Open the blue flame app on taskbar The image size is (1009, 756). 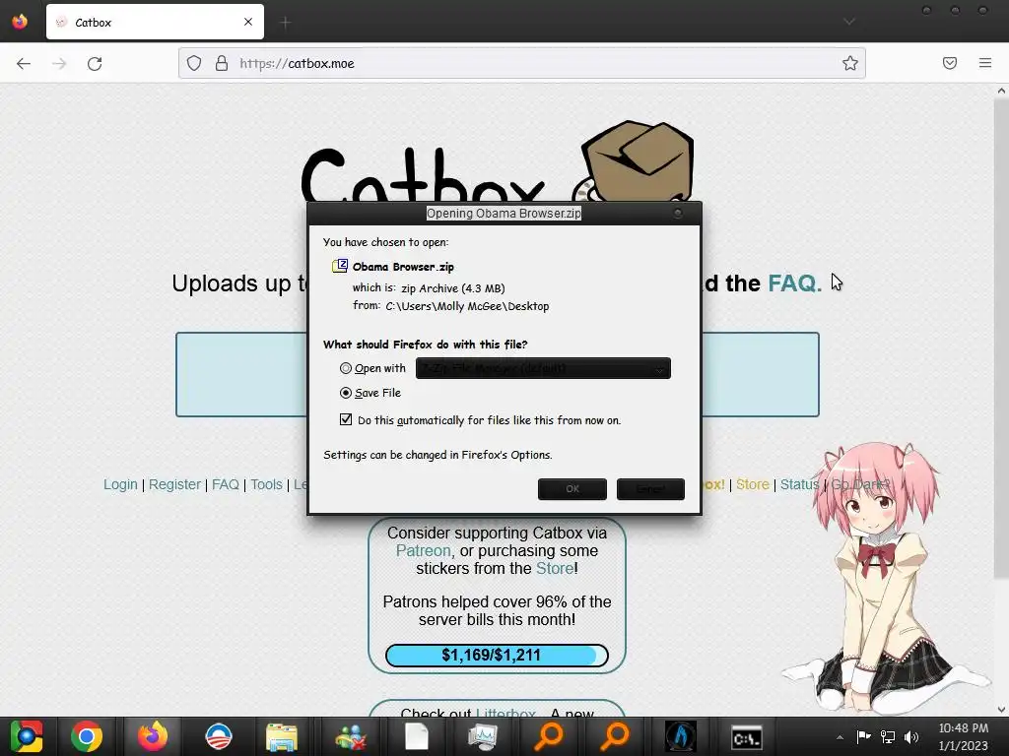tap(681, 736)
